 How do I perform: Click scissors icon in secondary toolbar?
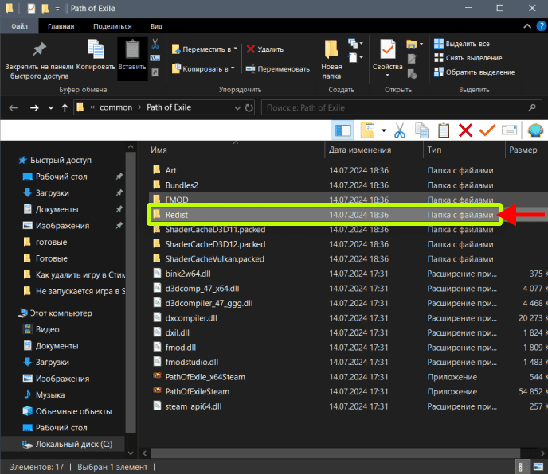[x=400, y=131]
